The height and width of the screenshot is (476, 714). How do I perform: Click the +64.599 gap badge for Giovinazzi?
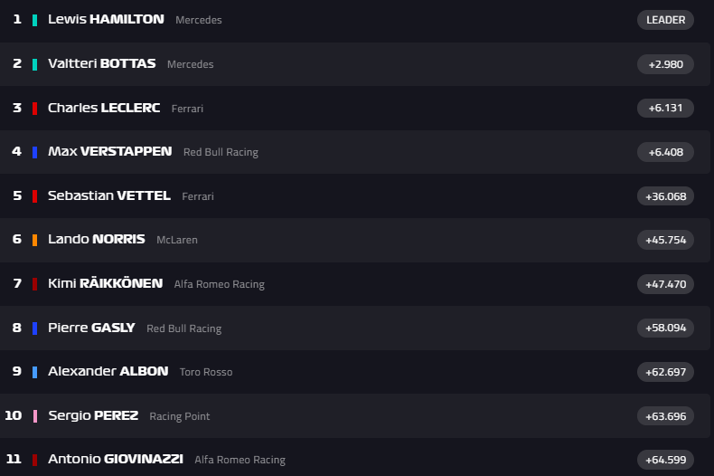pyautogui.click(x=665, y=460)
